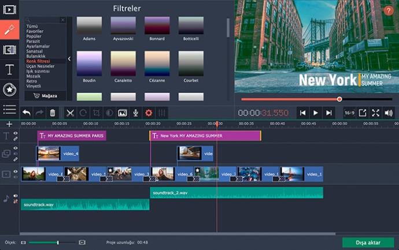Click the scissors split tool
Screen dimensions: 399x250
coord(70,113)
